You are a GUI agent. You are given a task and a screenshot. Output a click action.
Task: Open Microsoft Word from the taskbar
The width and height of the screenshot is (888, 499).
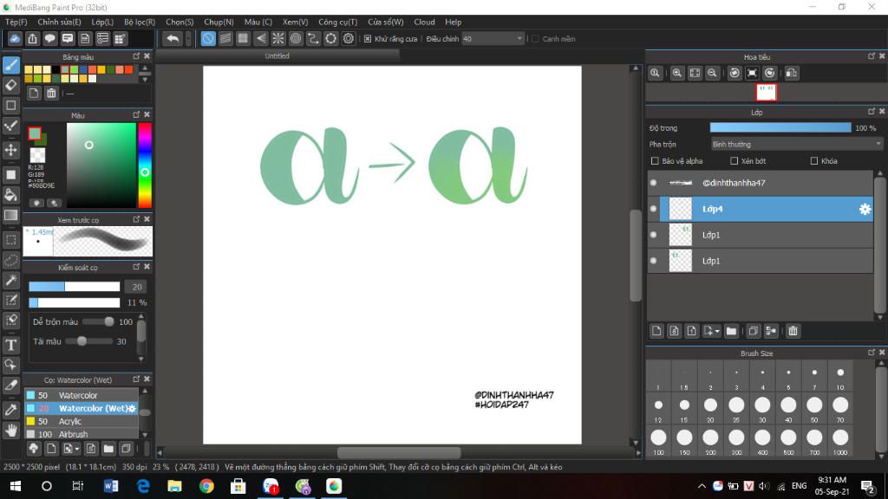[x=111, y=486]
